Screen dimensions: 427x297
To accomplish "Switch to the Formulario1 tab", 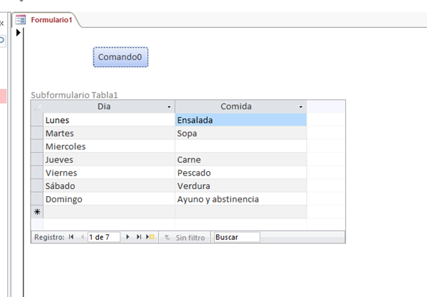I will pyautogui.click(x=50, y=20).
